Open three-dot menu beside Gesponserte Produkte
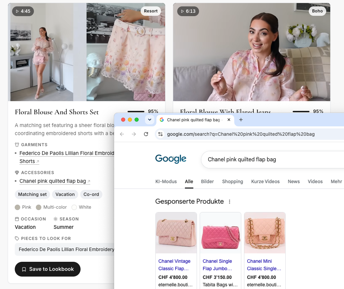344x289 pixels. [x=230, y=202]
